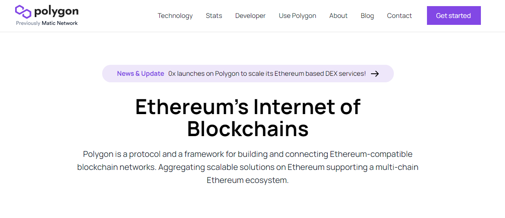Visit the About section
Image resolution: width=505 pixels, height=218 pixels.
click(338, 15)
